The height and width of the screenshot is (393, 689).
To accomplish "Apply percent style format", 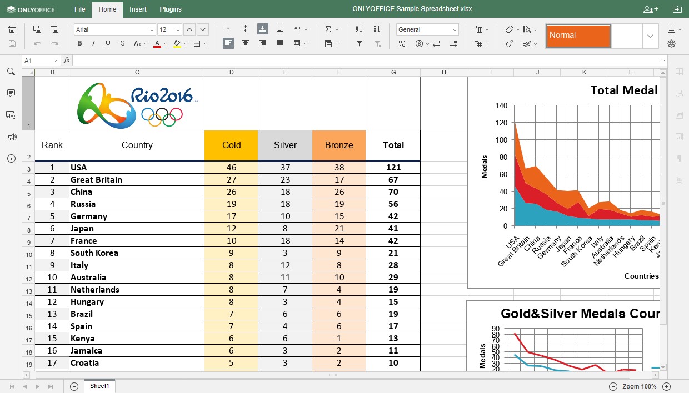I will point(402,43).
